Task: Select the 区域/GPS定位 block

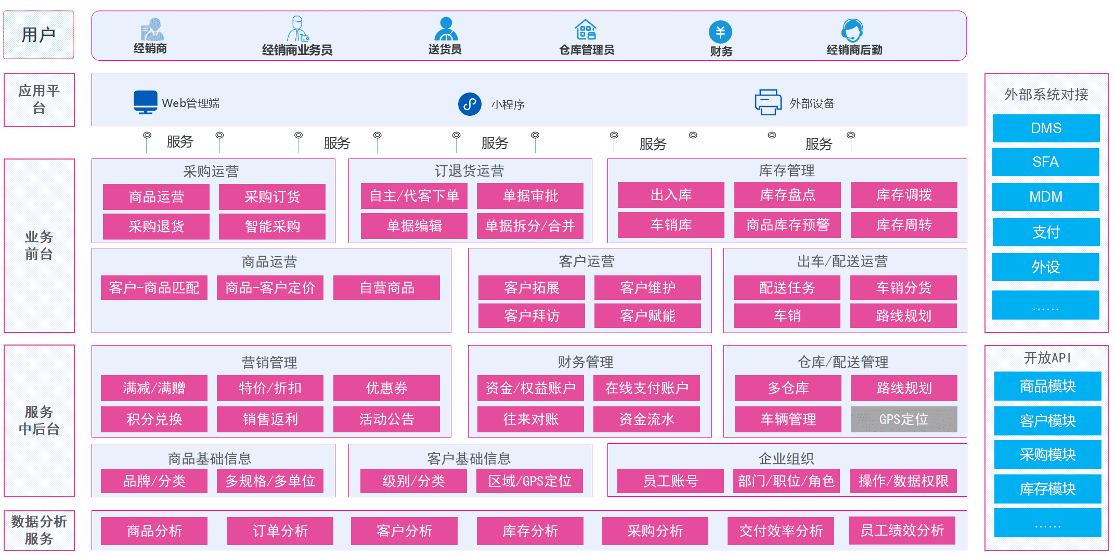Action: pos(529,481)
